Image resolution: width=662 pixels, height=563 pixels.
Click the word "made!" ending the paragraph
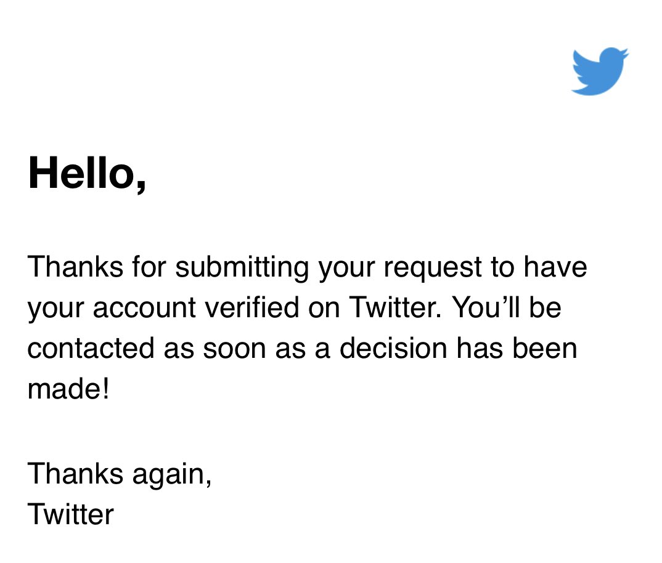coord(68,389)
